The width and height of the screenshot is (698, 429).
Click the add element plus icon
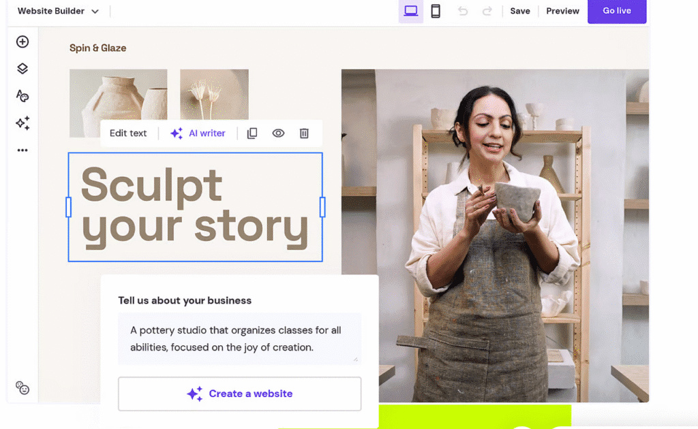coord(22,42)
